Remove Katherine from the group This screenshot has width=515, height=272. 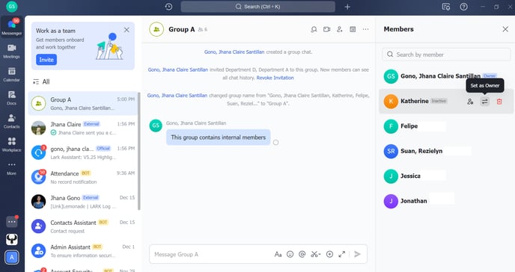499,102
